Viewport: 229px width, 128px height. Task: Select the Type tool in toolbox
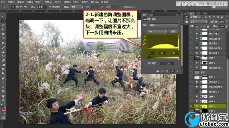[x=3, y=83]
